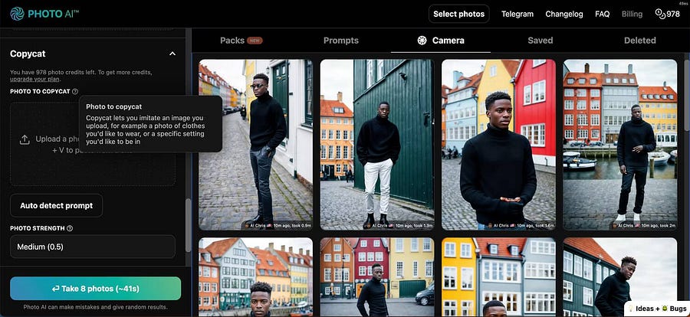The width and height of the screenshot is (690, 317).
Task: Open the credits counter showing 978
Action: click(668, 14)
